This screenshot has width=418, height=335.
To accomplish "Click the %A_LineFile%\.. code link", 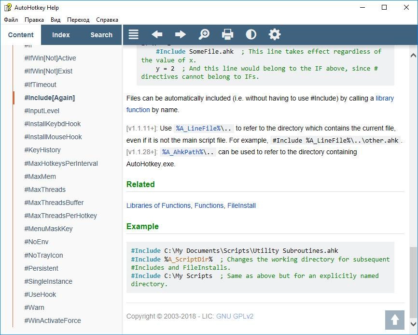I will (204, 129).
